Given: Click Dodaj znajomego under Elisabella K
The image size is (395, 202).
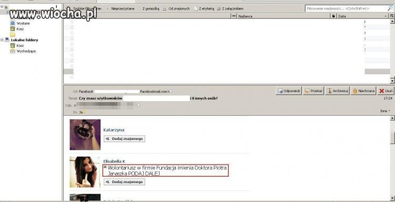Looking at the screenshot, I should (x=124, y=182).
